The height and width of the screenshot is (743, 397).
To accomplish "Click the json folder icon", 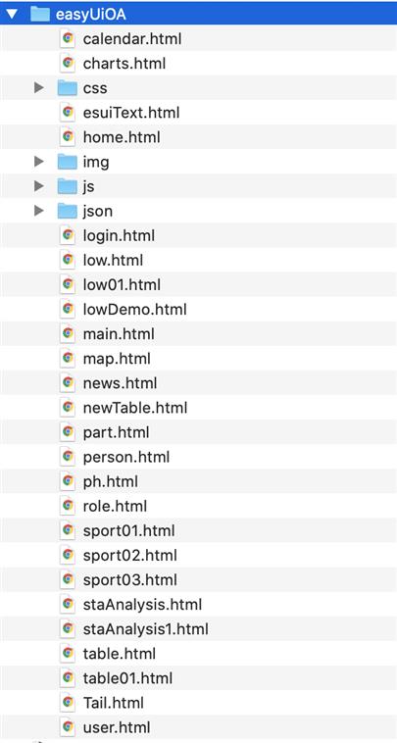I will (x=68, y=212).
